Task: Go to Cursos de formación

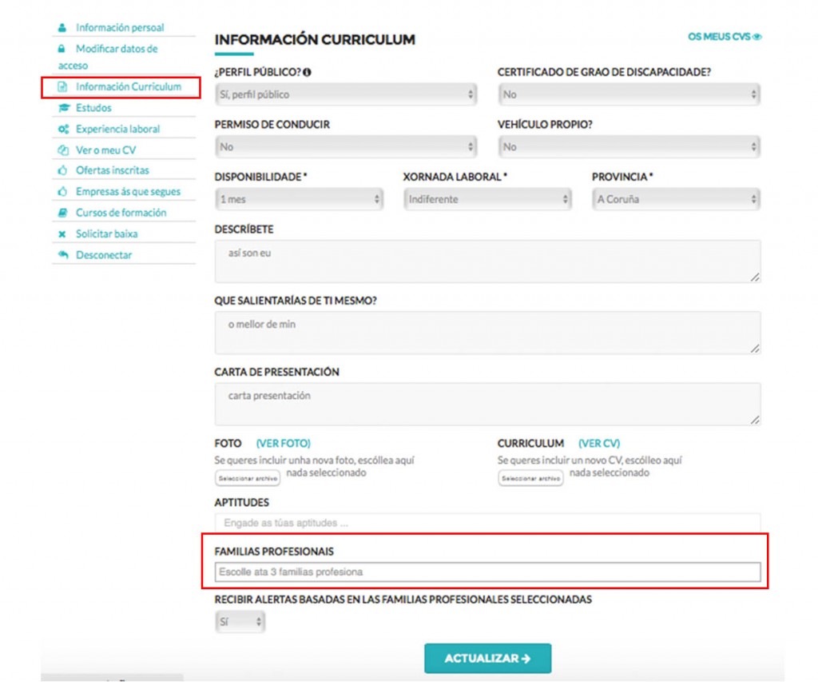Action: click(121, 213)
